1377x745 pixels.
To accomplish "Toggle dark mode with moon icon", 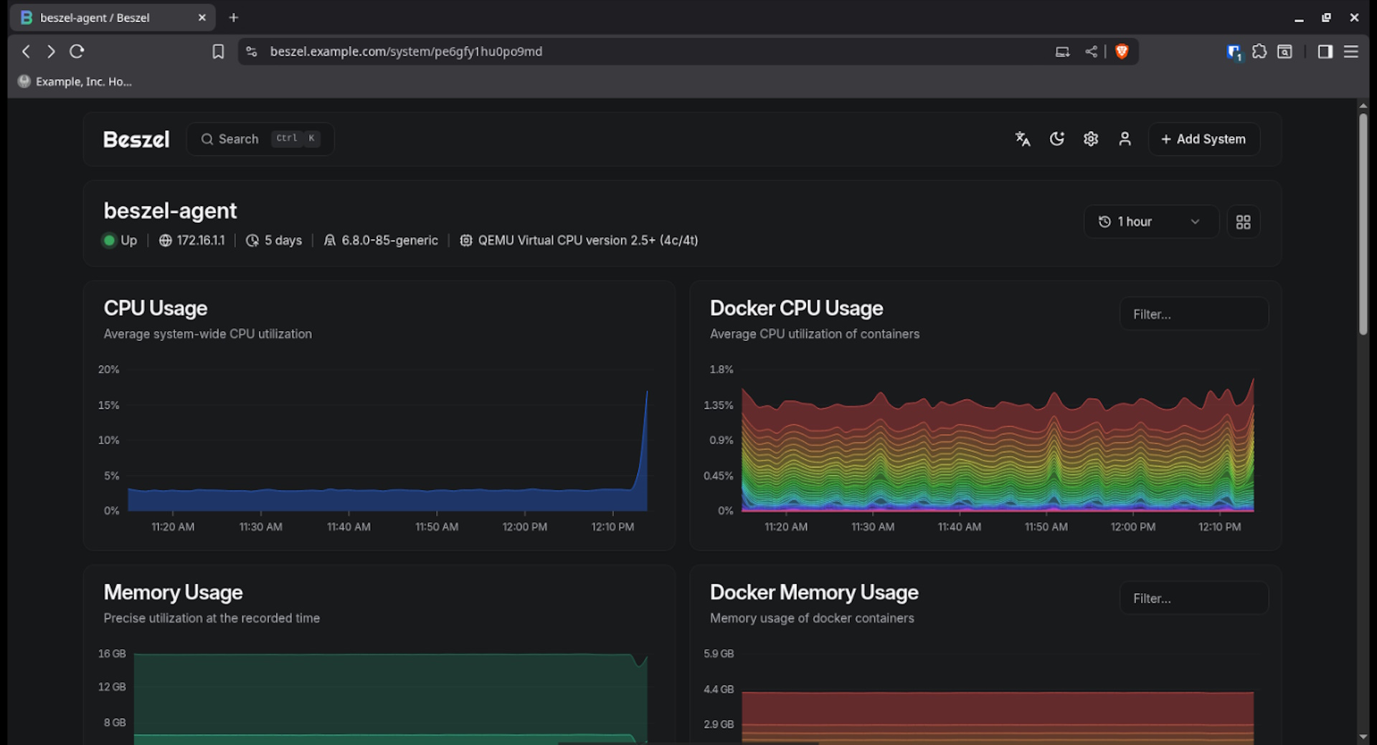I will pyautogui.click(x=1056, y=139).
